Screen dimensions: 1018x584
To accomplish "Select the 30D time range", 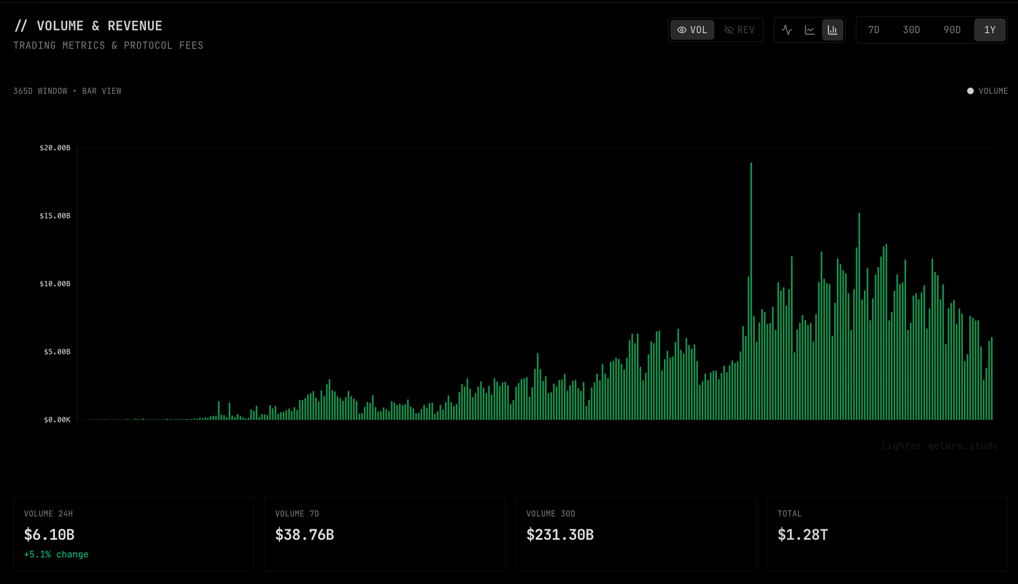I will pyautogui.click(x=911, y=30).
